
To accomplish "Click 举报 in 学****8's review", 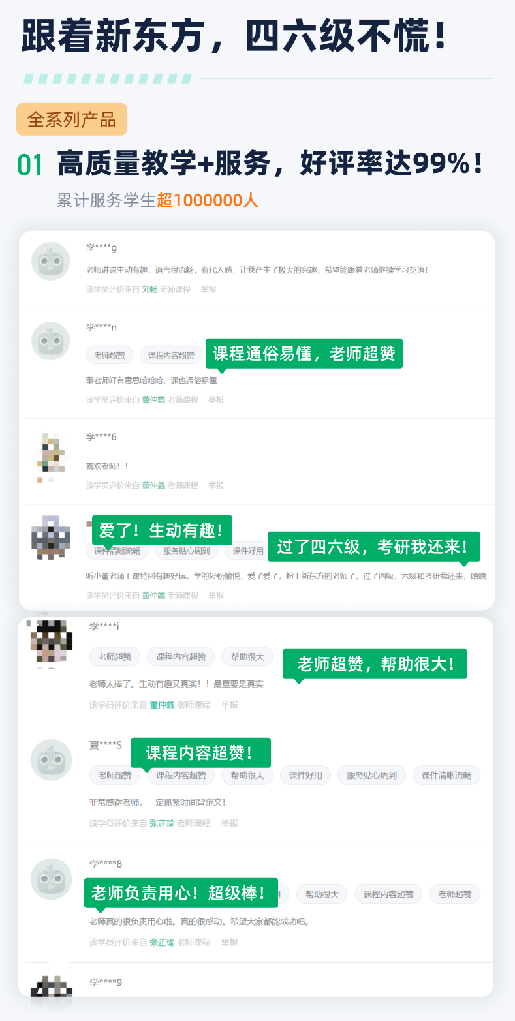I will tap(229, 942).
